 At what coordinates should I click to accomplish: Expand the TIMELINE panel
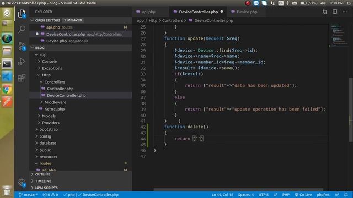[81, 181]
